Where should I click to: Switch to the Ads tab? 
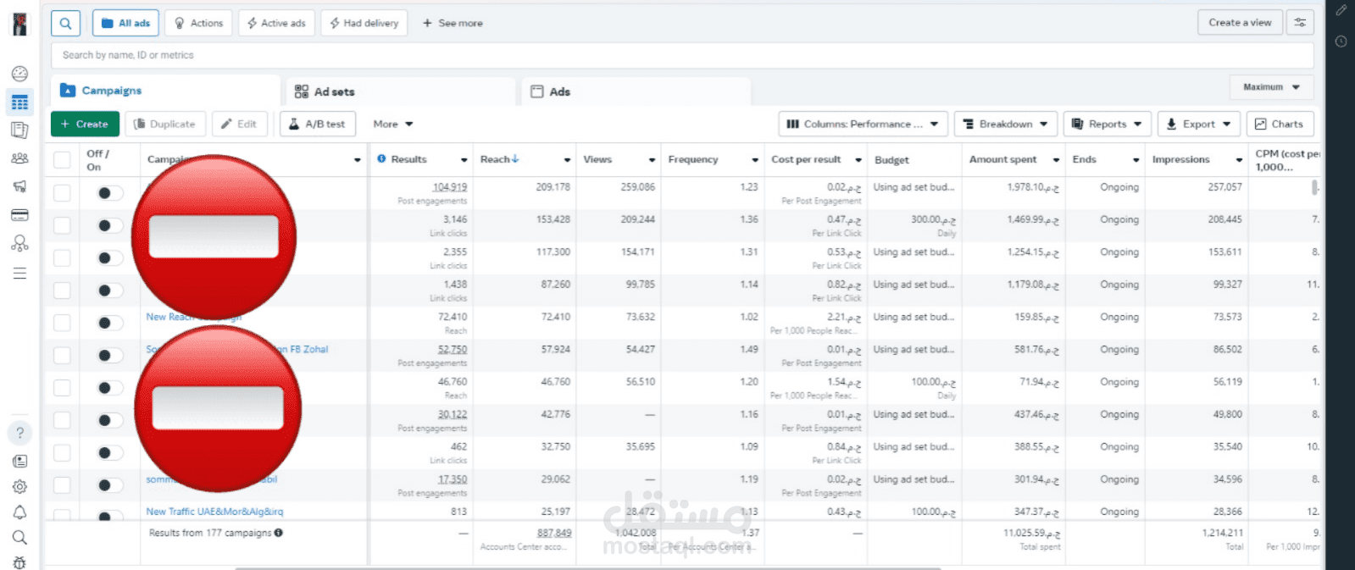tap(636, 91)
